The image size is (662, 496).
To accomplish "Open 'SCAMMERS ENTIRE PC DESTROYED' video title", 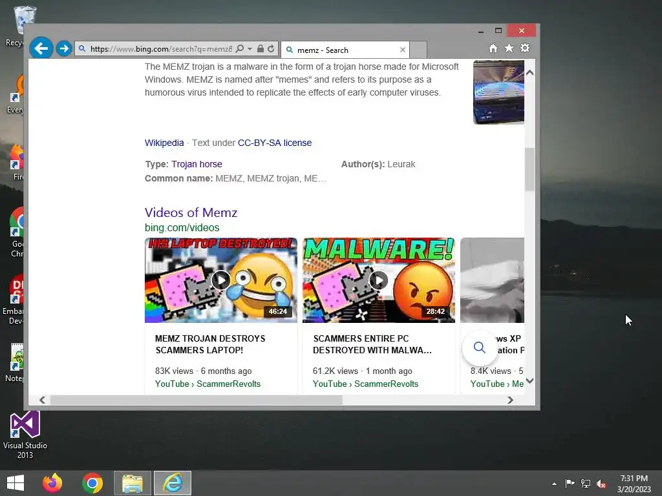I will click(372, 344).
